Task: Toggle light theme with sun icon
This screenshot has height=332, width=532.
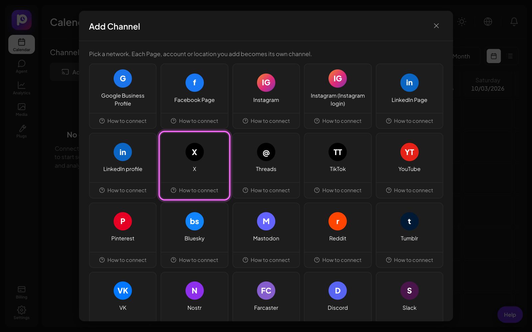Action: (x=462, y=22)
